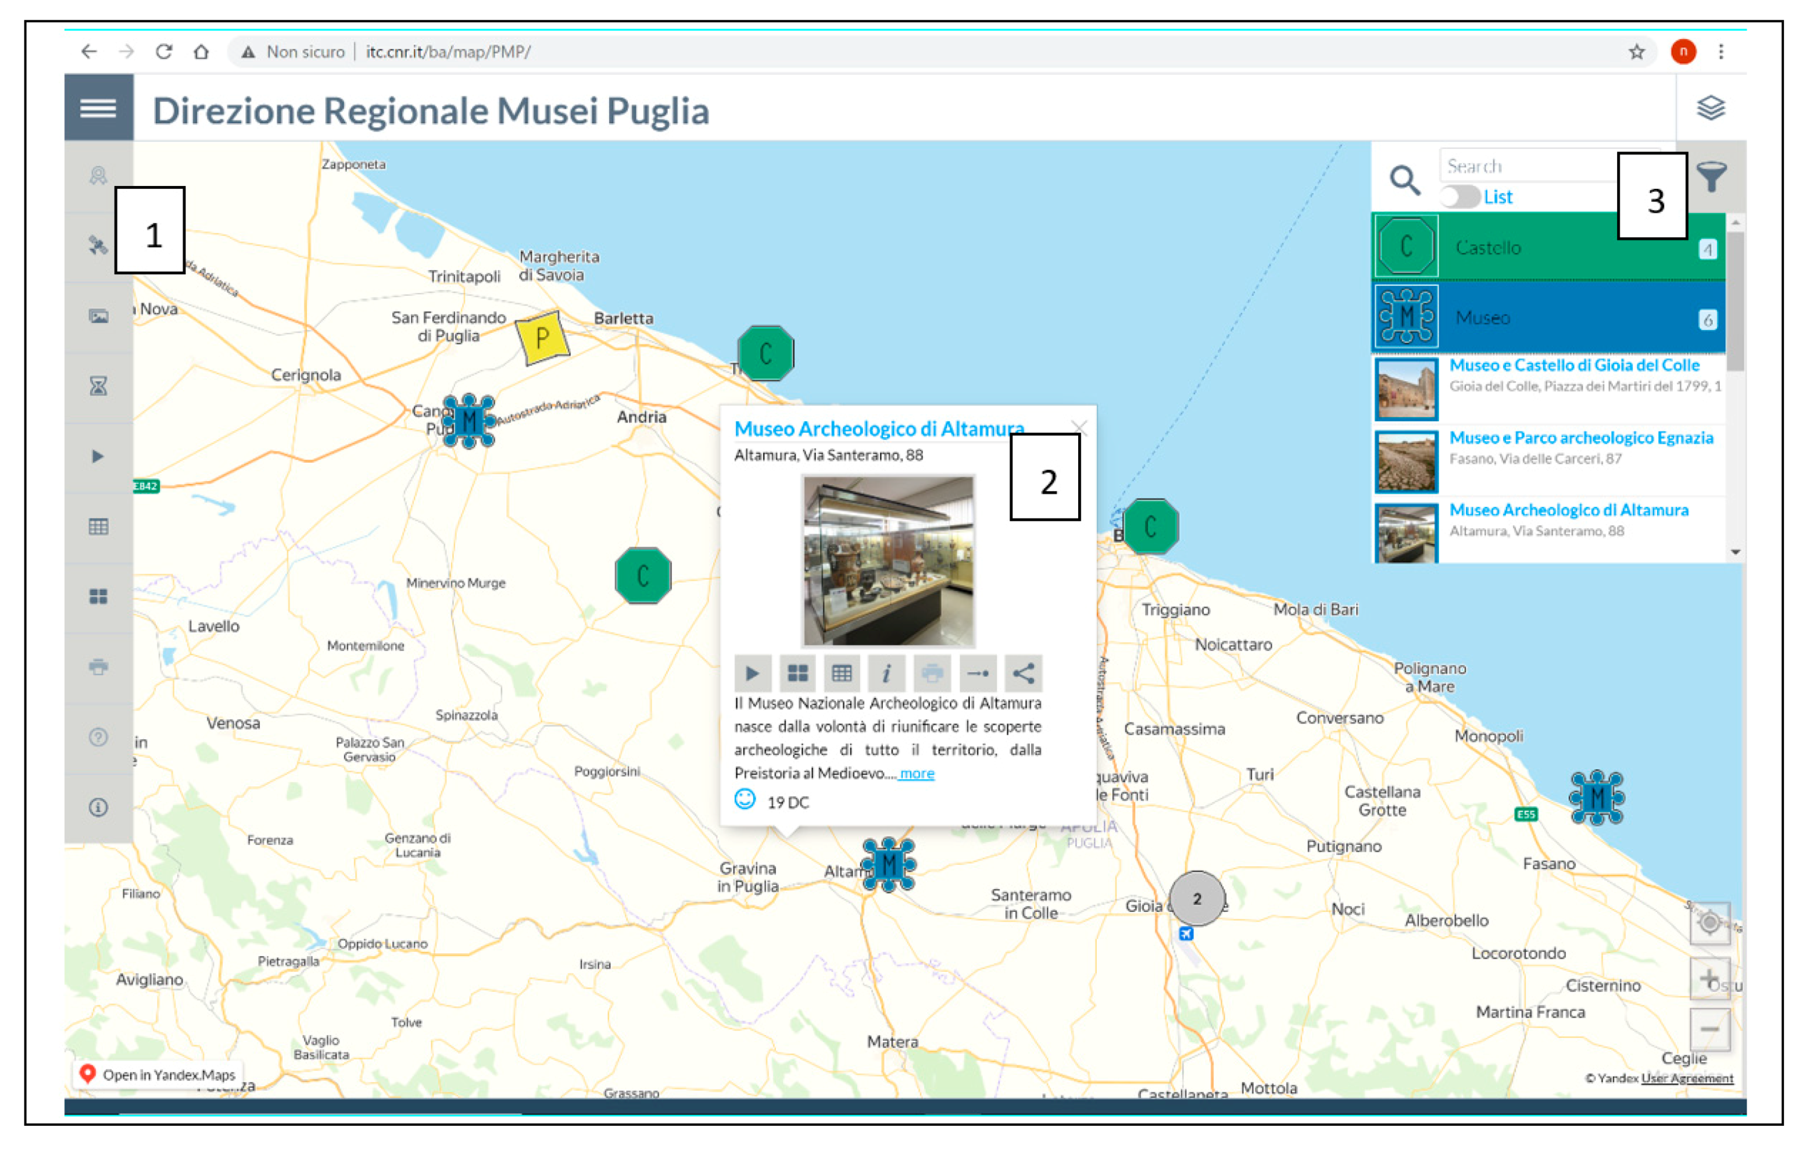Expand the cluster marker labeled 2
The height and width of the screenshot is (1149, 1810).
pyautogui.click(x=1197, y=898)
